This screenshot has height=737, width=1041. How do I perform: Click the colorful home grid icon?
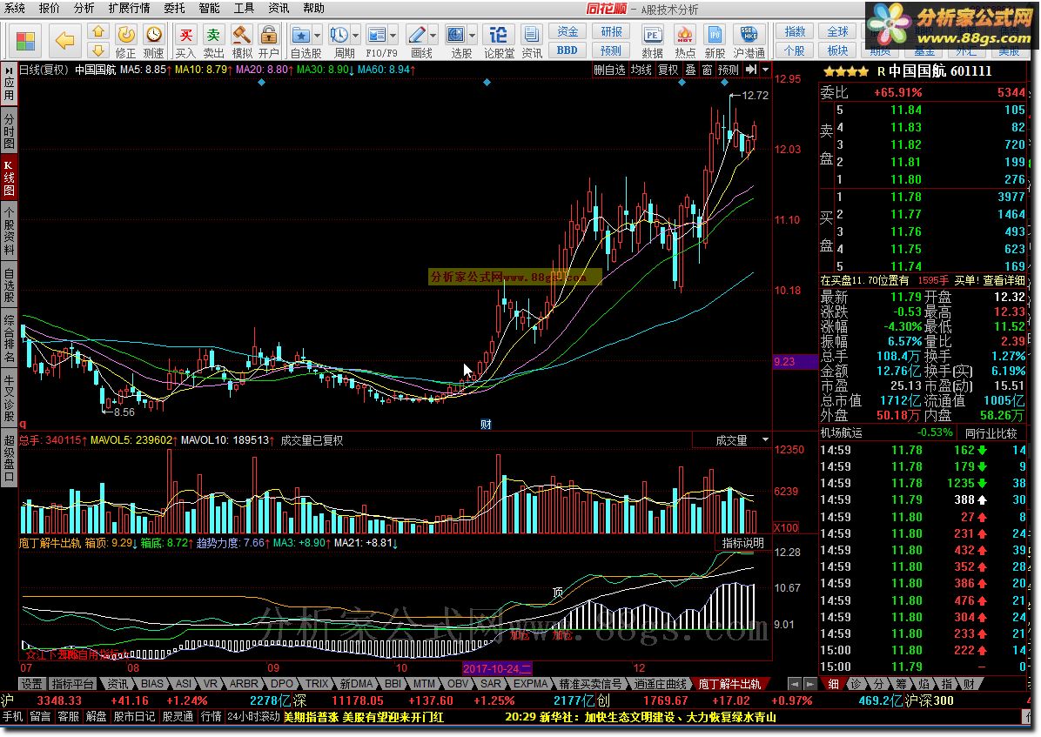tap(26, 41)
